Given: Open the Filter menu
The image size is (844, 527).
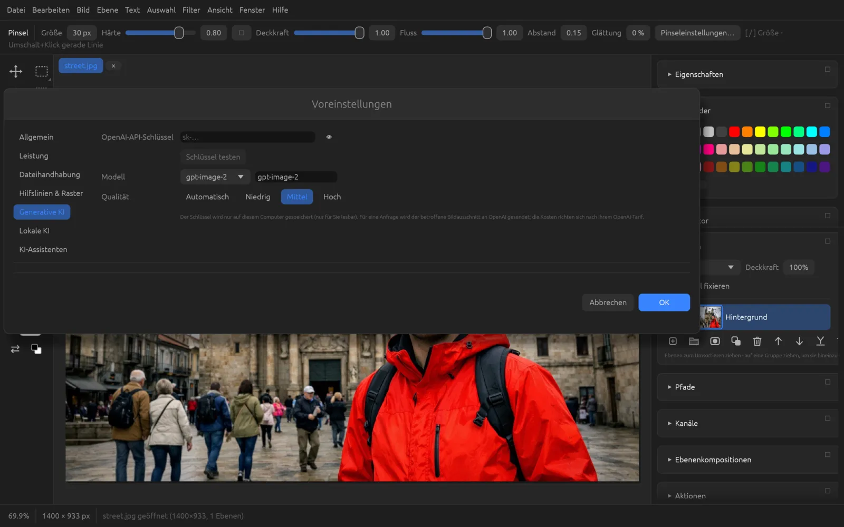Looking at the screenshot, I should tap(191, 10).
